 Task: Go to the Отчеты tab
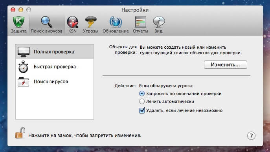tap(140, 24)
